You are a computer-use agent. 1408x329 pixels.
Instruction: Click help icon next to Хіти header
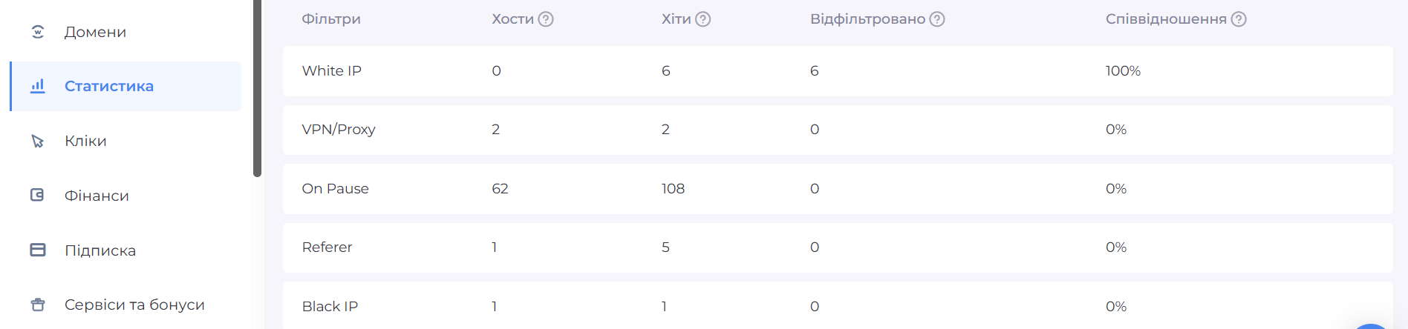pos(703,19)
